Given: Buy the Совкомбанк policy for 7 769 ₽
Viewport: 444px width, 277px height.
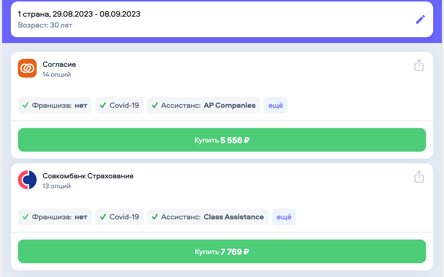Looking at the screenshot, I should click(222, 252).
